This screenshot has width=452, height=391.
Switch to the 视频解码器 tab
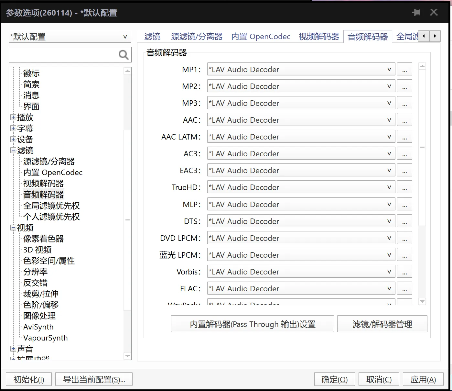point(318,37)
